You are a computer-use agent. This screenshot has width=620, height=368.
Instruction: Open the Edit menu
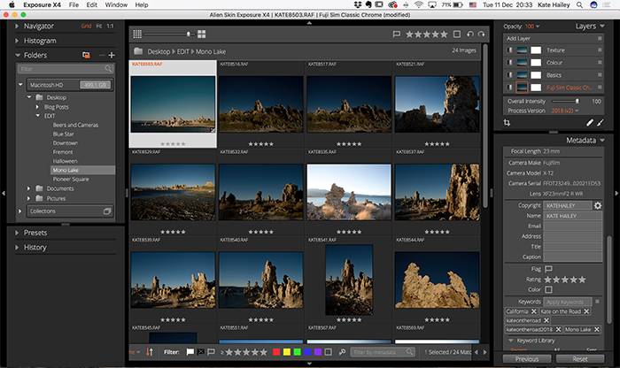coord(92,4)
